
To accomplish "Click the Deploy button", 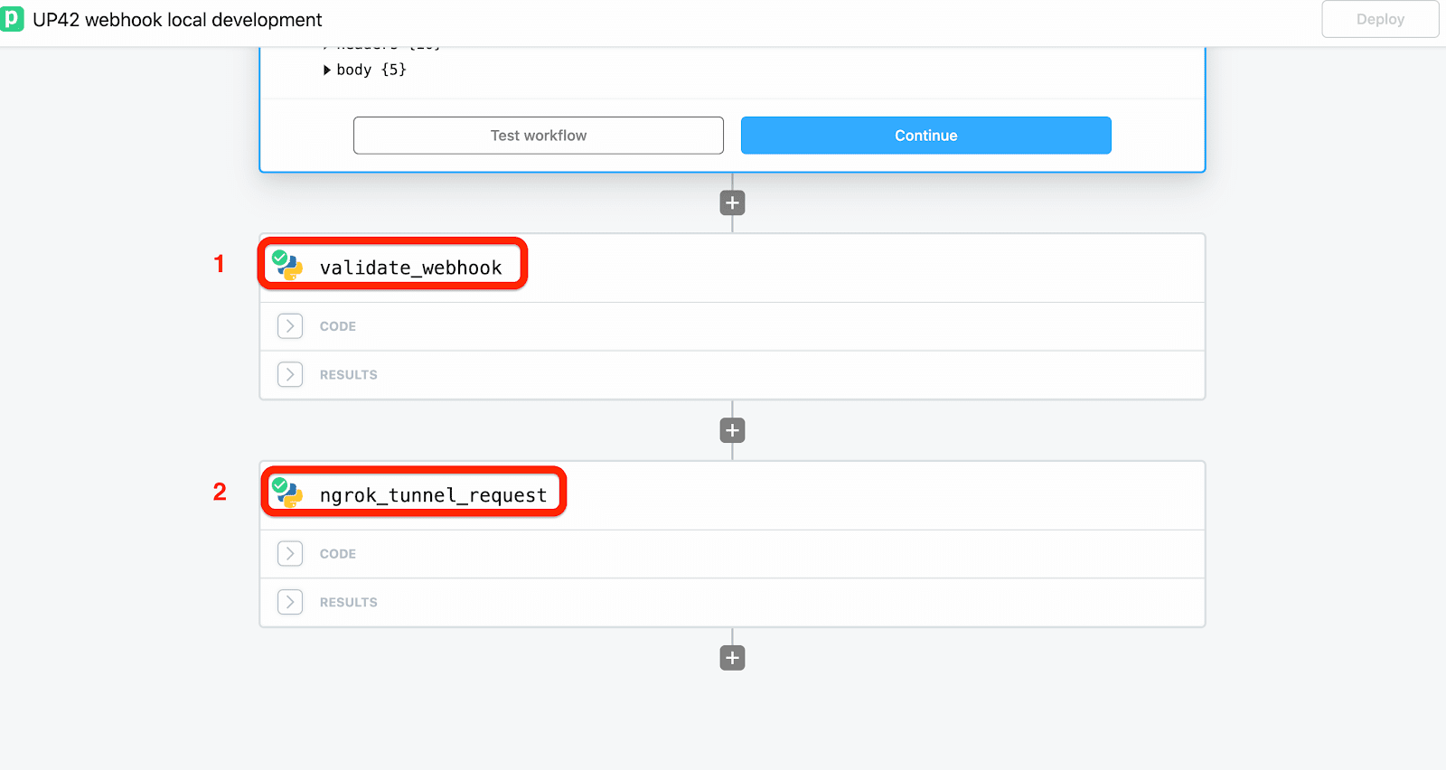I will [1380, 19].
